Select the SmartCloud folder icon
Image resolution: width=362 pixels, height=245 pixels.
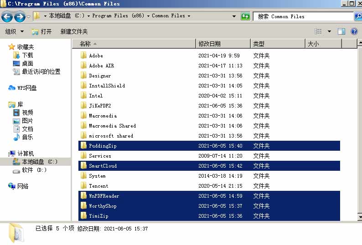click(83, 166)
